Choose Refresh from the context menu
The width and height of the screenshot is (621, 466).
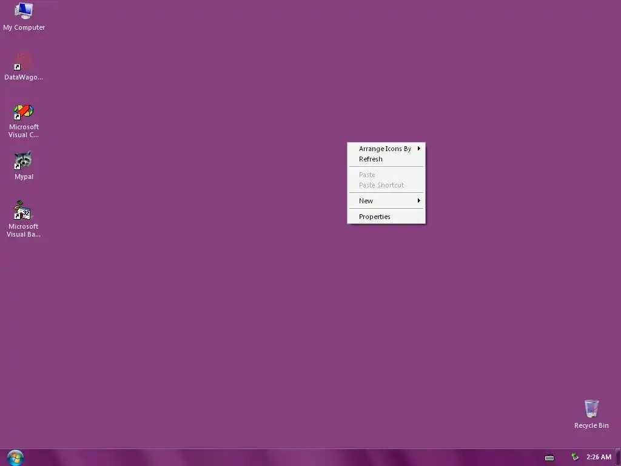click(x=386, y=159)
